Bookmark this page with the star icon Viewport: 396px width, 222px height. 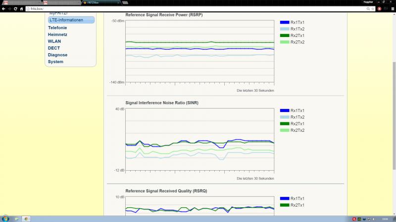tap(373, 9)
